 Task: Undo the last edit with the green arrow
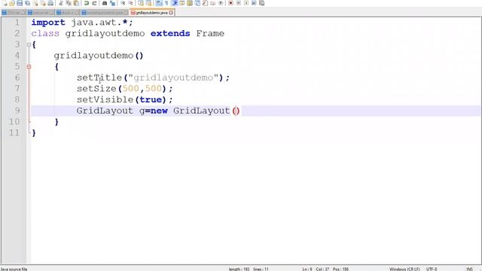[87, 3]
